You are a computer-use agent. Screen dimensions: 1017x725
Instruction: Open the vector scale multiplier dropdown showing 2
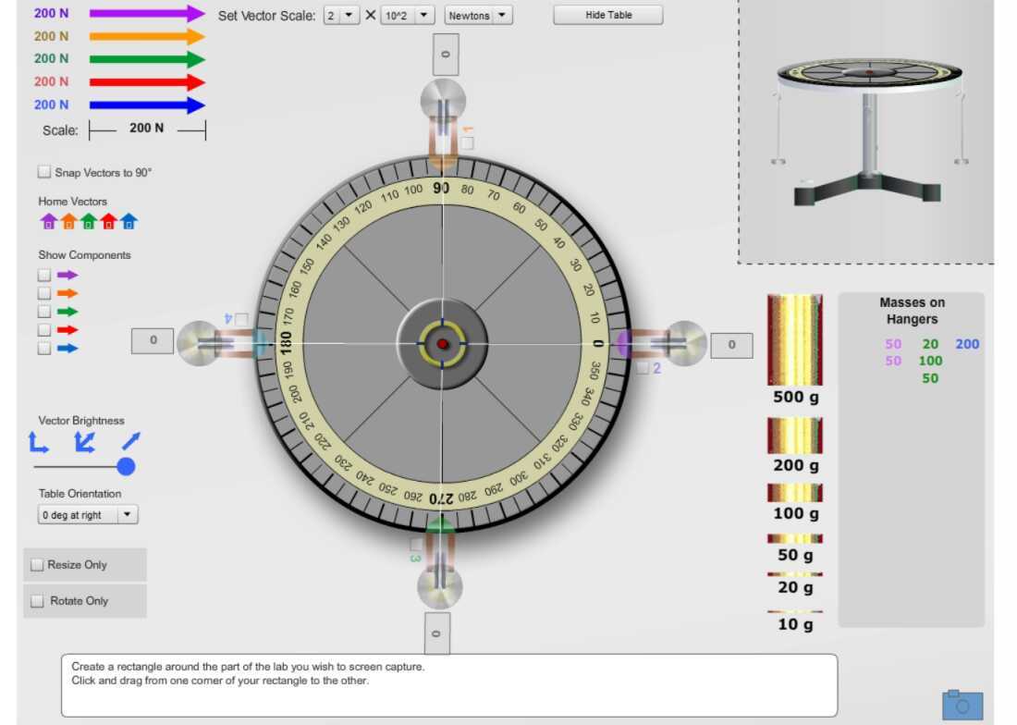[x=341, y=16]
